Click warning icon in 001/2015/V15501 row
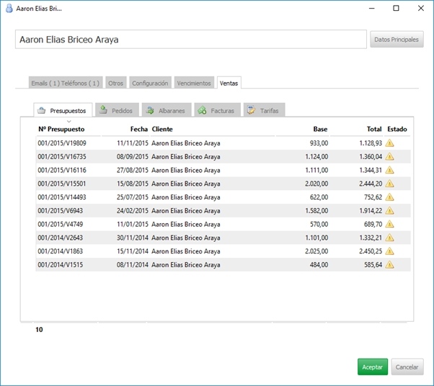Screen dimensions: 434x386 [389, 184]
